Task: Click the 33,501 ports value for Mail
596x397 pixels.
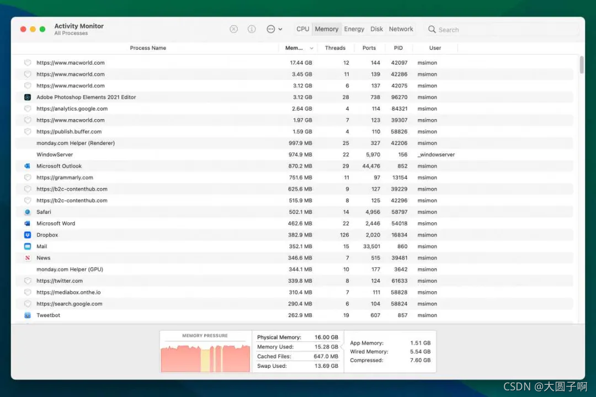Action: pyautogui.click(x=371, y=246)
